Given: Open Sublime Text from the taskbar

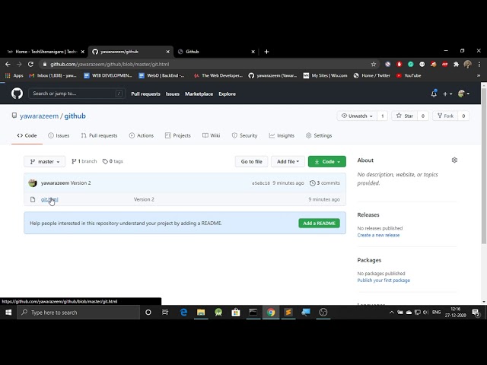Looking at the screenshot, I should [x=288, y=313].
